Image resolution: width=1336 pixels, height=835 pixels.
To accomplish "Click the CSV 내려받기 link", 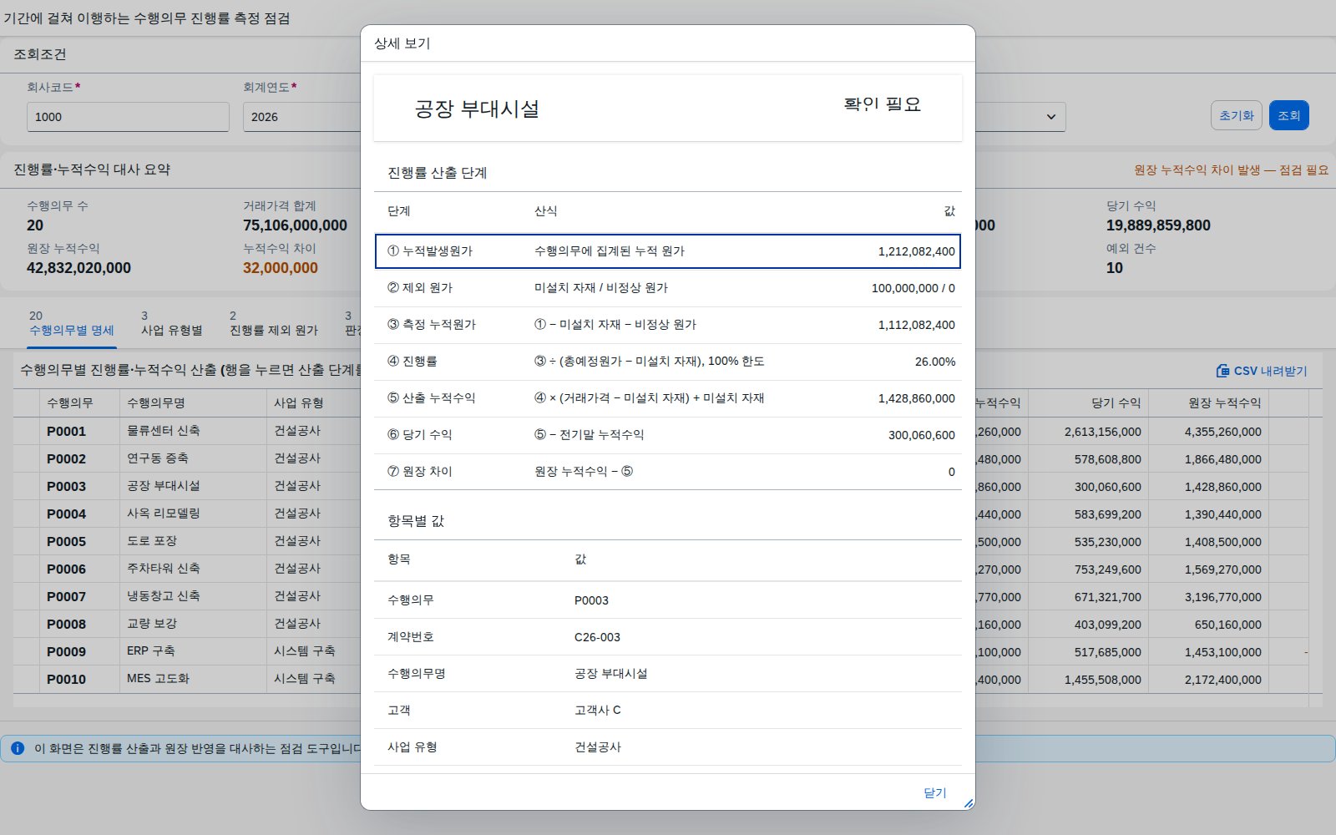I will pos(1262,371).
